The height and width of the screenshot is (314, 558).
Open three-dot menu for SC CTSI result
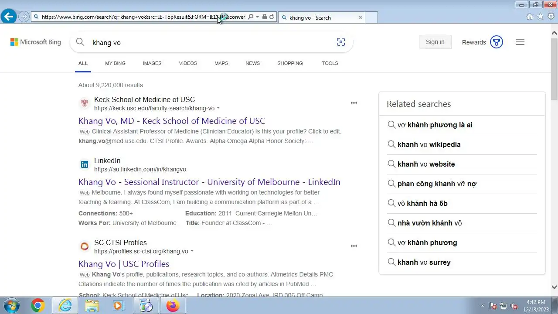tap(354, 246)
